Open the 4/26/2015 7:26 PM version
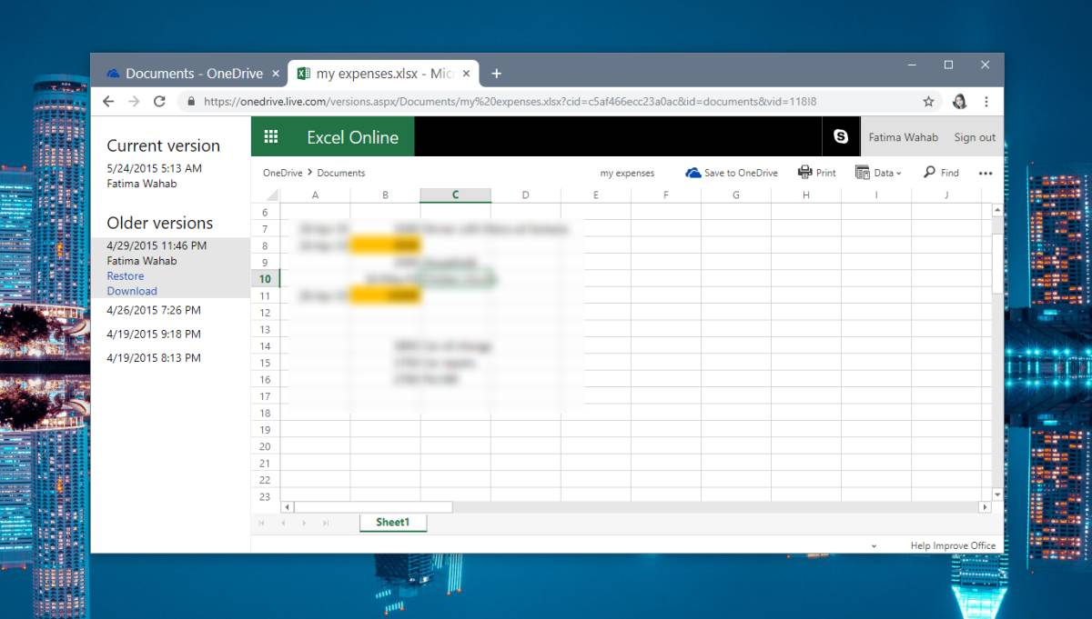Viewport: 1092px width, 619px height. [x=154, y=311]
